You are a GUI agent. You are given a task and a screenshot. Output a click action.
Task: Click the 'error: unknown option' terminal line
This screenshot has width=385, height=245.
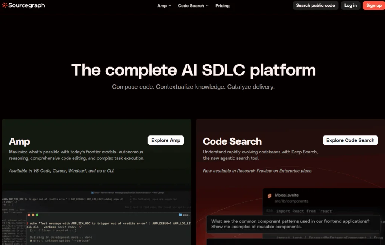click(60, 240)
